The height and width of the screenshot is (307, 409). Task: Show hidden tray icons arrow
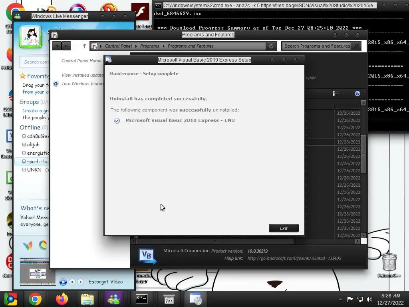click(x=340, y=299)
